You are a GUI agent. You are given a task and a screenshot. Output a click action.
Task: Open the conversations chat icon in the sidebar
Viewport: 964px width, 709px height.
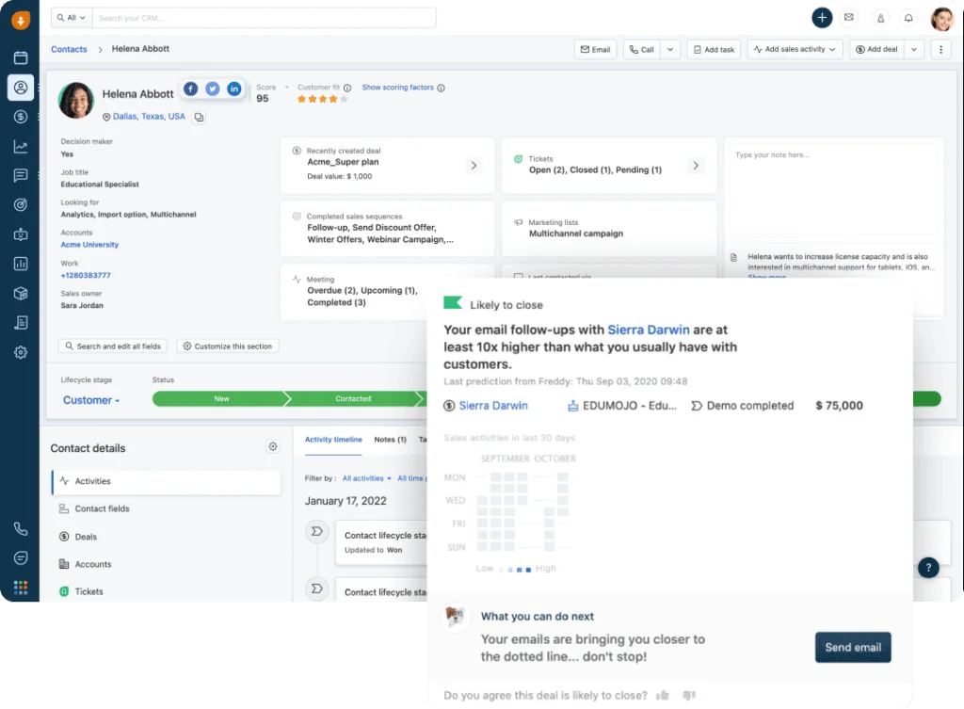click(21, 176)
